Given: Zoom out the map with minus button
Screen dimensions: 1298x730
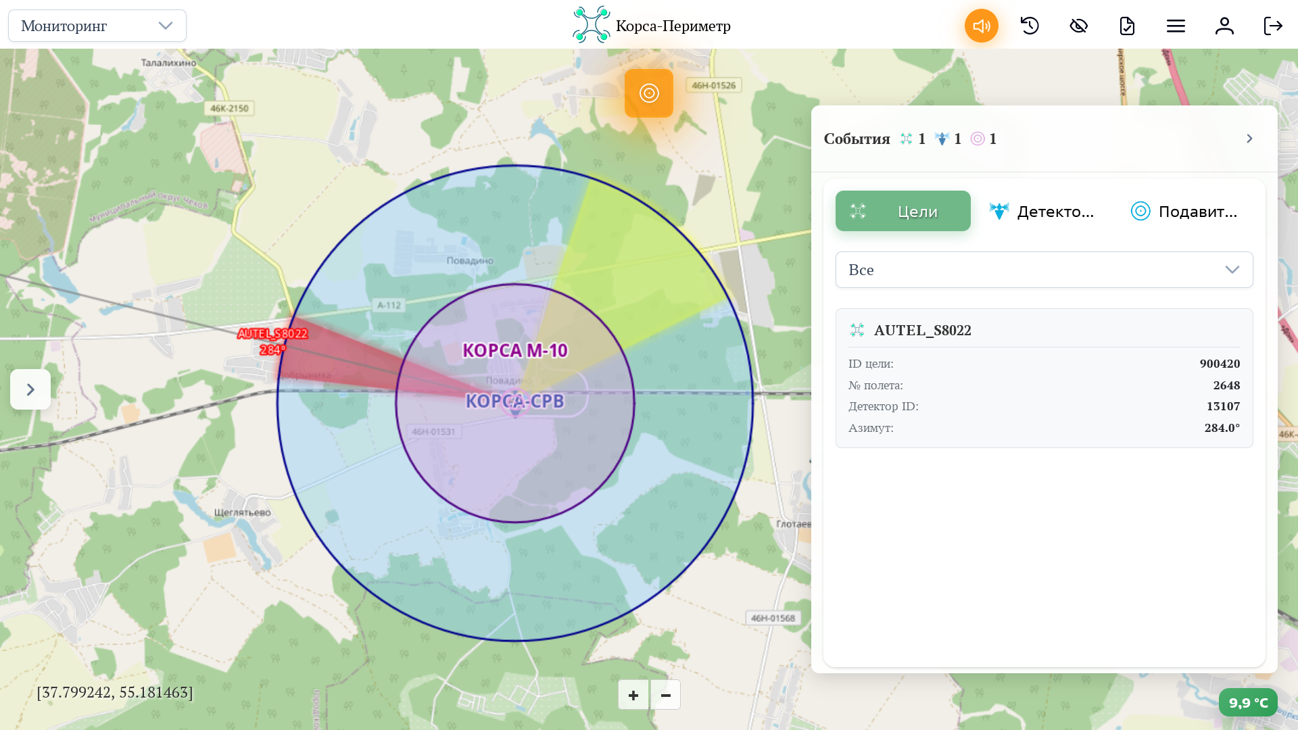Looking at the screenshot, I should tap(666, 695).
